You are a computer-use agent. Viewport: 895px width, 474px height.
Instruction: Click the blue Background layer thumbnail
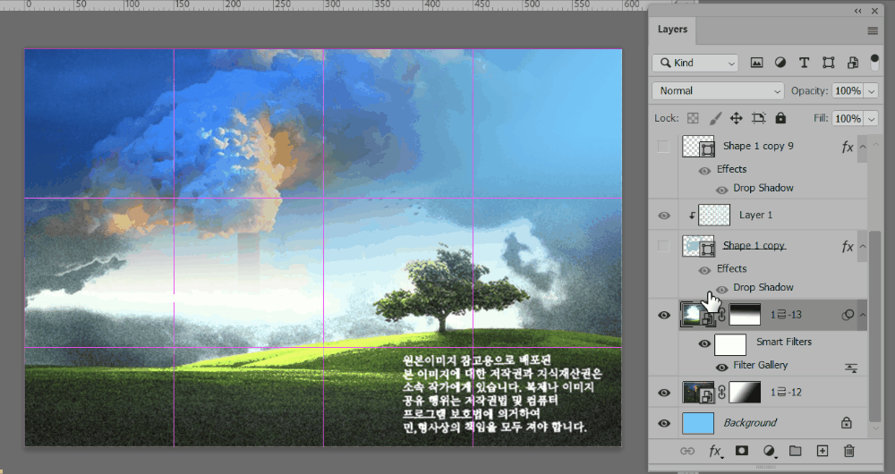tap(698, 423)
